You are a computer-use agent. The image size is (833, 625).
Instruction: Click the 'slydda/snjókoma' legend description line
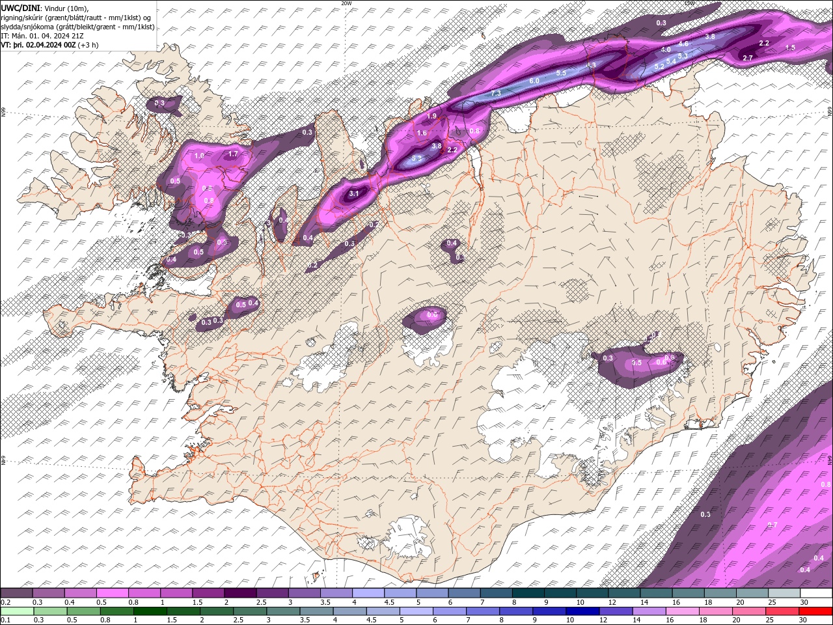77,27
